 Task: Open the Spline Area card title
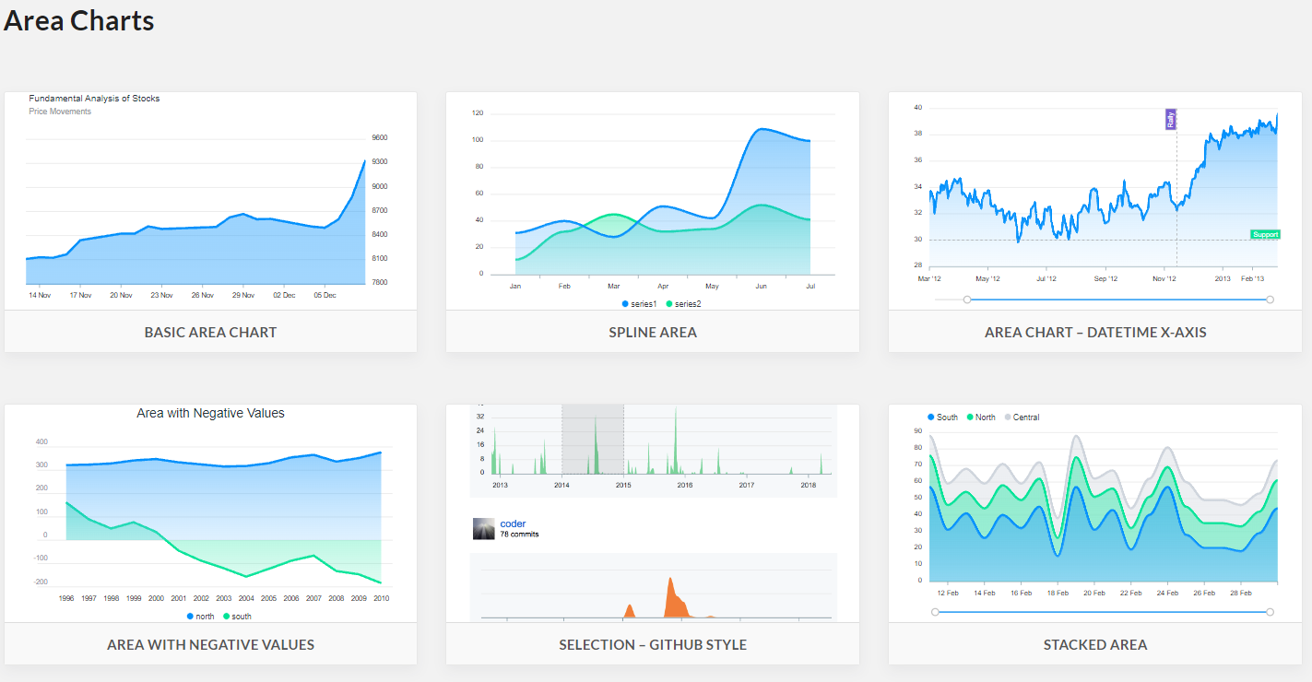coord(653,332)
